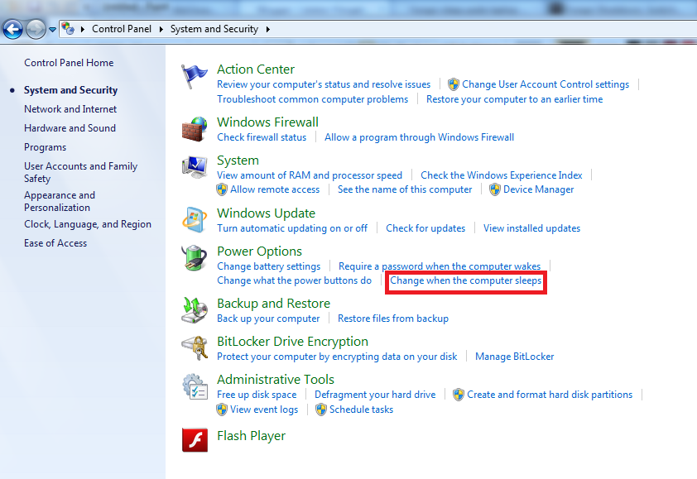Click the Control Panel icon in address bar
Screen dimensions: 697x479
click(x=68, y=29)
